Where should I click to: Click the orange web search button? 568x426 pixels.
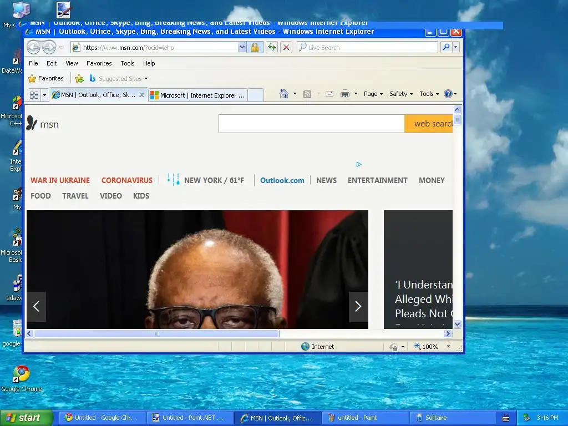coord(429,124)
